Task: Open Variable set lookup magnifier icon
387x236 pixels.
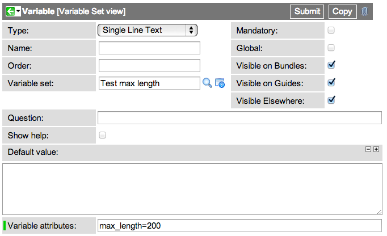Action: click(207, 83)
